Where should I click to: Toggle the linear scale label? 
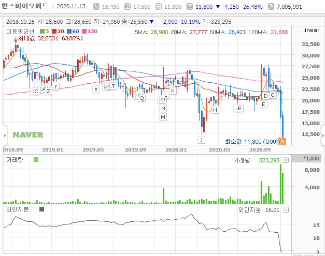coord(311,30)
